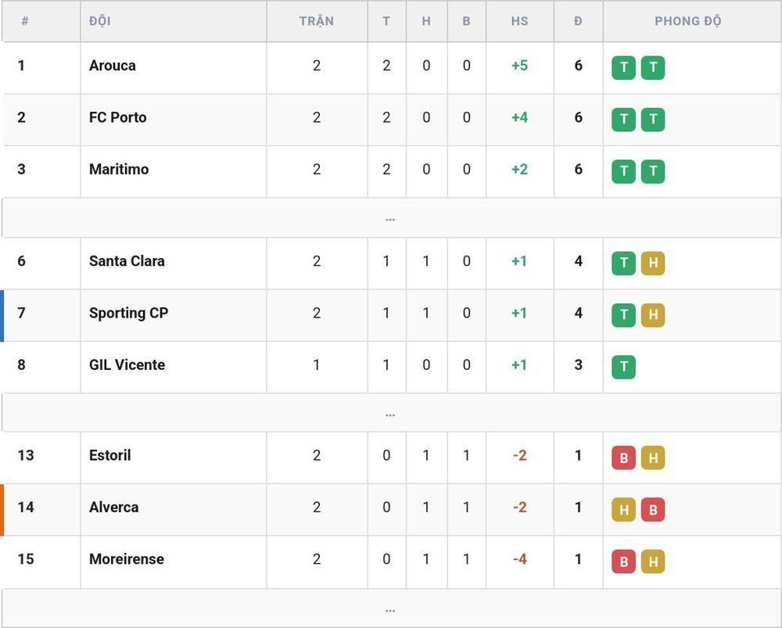Open the Sporting CP team link
The width and height of the screenshot is (782, 628).
[129, 313]
